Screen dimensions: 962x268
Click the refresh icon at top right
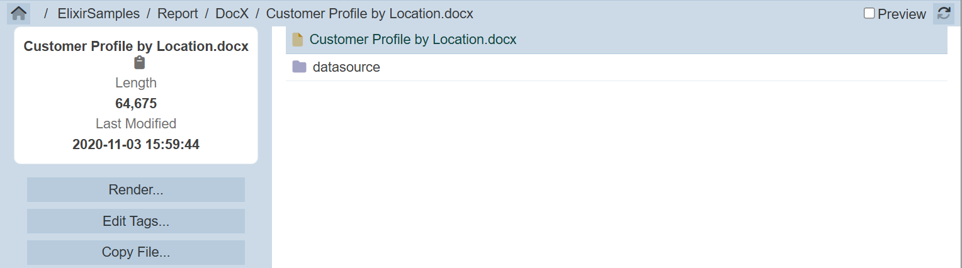[943, 14]
